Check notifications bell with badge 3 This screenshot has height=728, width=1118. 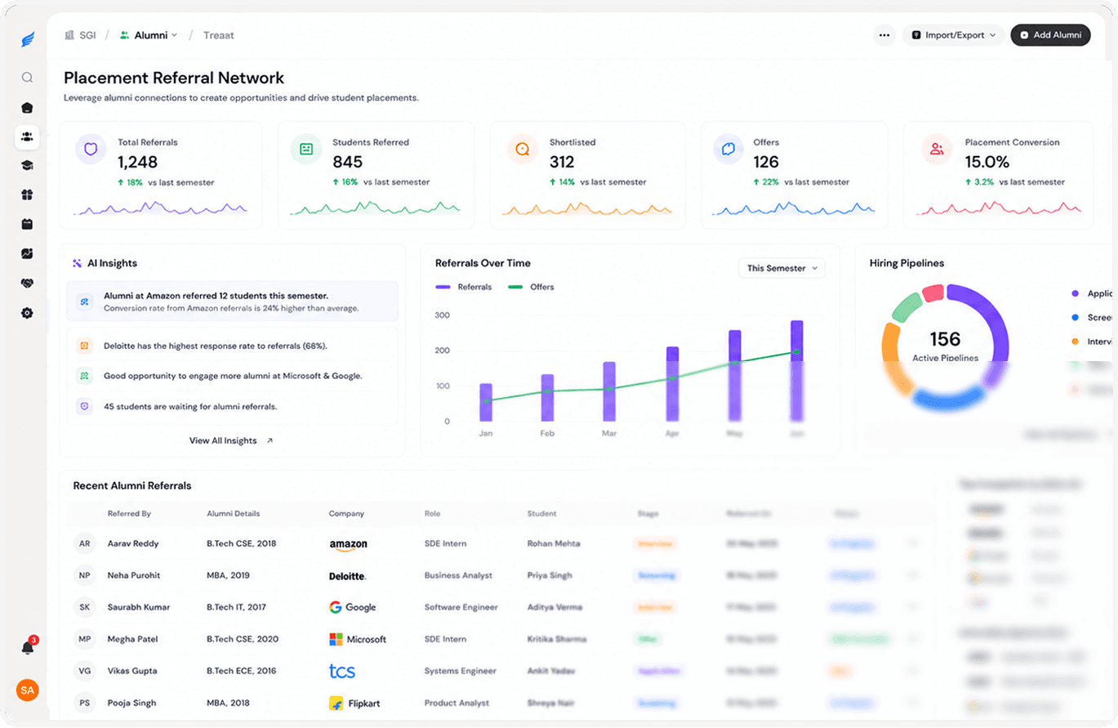point(28,647)
